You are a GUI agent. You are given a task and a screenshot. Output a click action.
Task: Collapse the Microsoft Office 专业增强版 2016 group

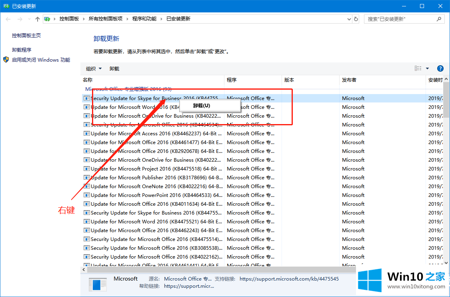[128, 89]
